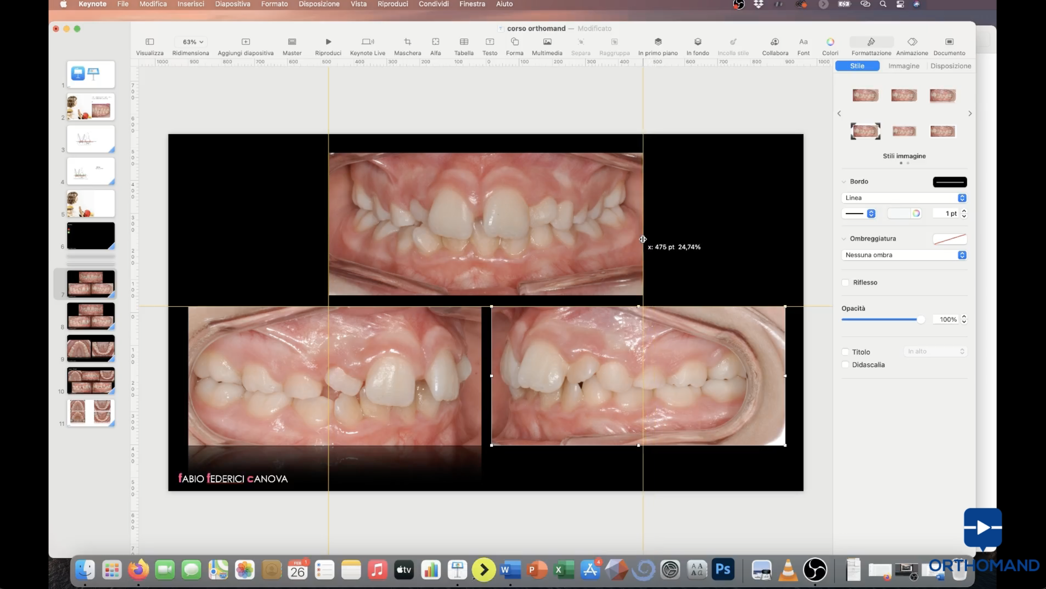
Task: Open the Forma shapes icon
Action: (515, 42)
